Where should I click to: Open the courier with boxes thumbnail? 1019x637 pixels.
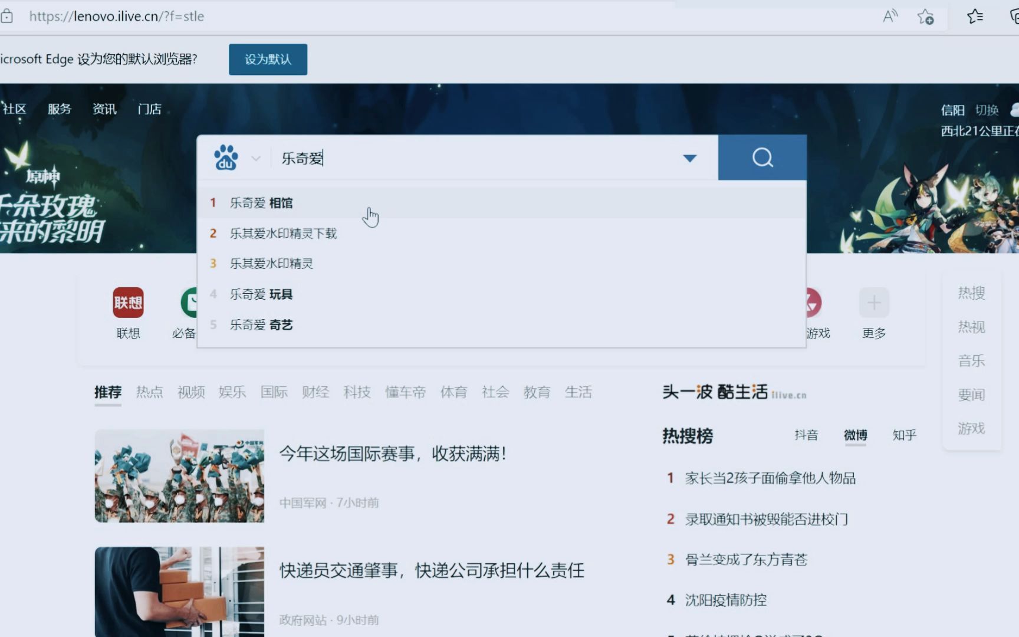pos(179,592)
